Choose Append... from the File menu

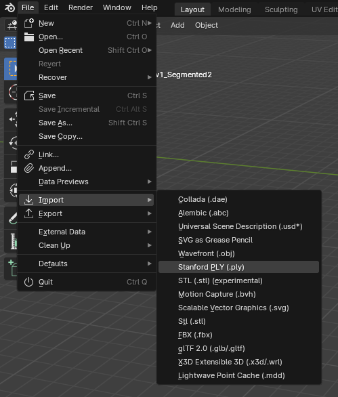pyautogui.click(x=87, y=168)
